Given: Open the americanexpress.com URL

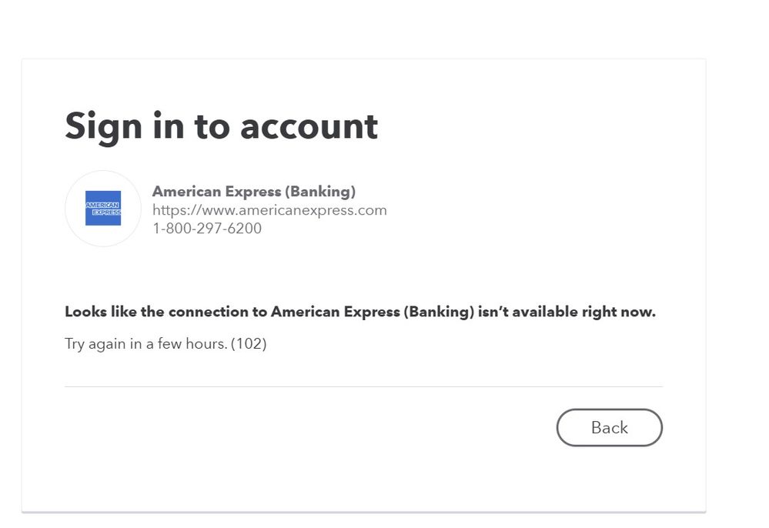Looking at the screenshot, I should point(269,210).
